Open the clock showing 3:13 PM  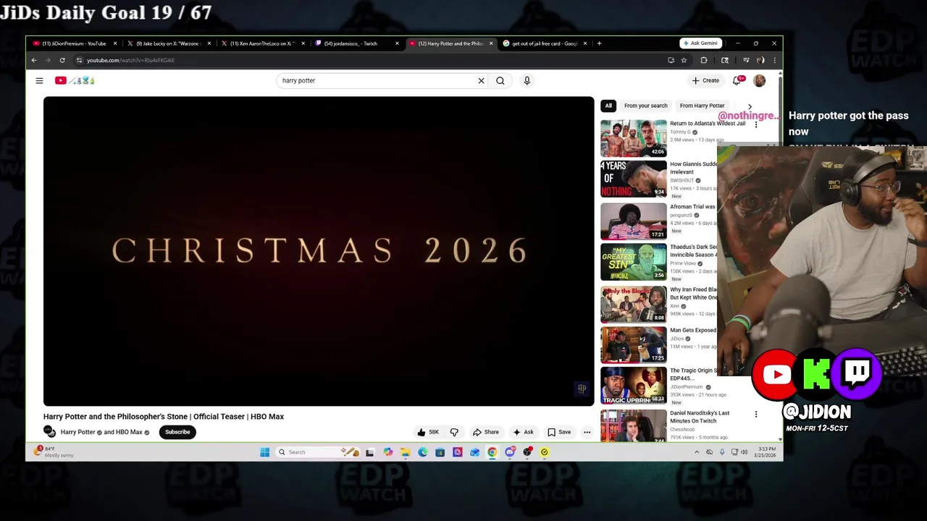click(766, 452)
